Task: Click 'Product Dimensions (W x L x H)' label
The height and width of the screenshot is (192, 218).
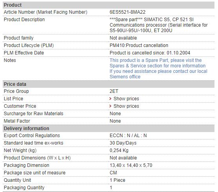Action: [x=37, y=158]
